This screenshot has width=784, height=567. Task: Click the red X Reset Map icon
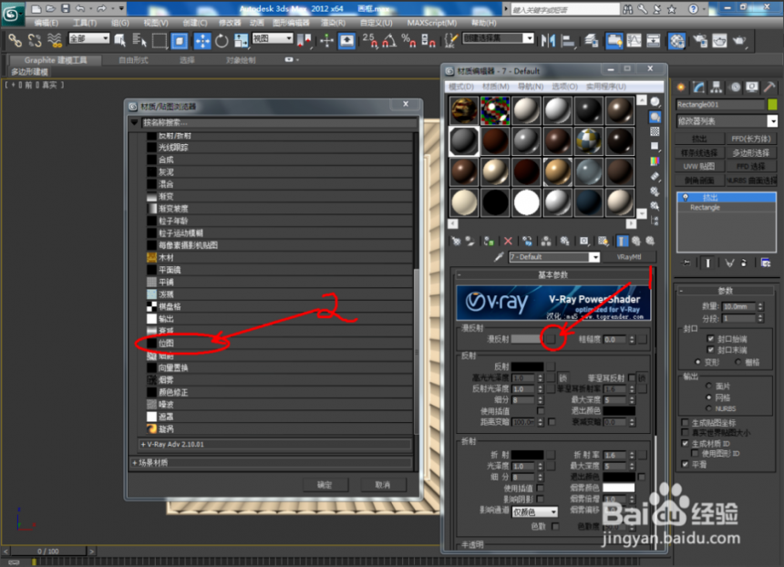[x=508, y=241]
